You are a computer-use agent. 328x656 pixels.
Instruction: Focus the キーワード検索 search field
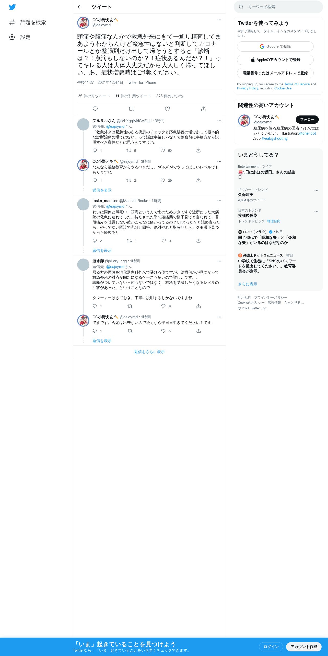(x=278, y=7)
